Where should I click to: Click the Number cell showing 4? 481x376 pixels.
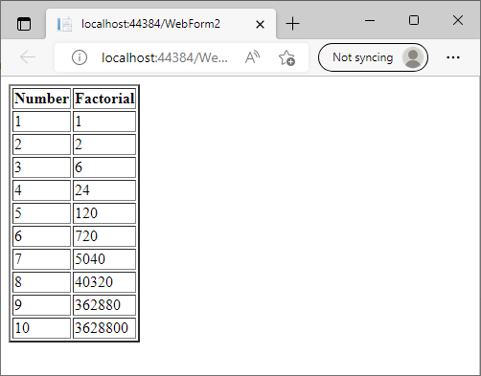(41, 190)
